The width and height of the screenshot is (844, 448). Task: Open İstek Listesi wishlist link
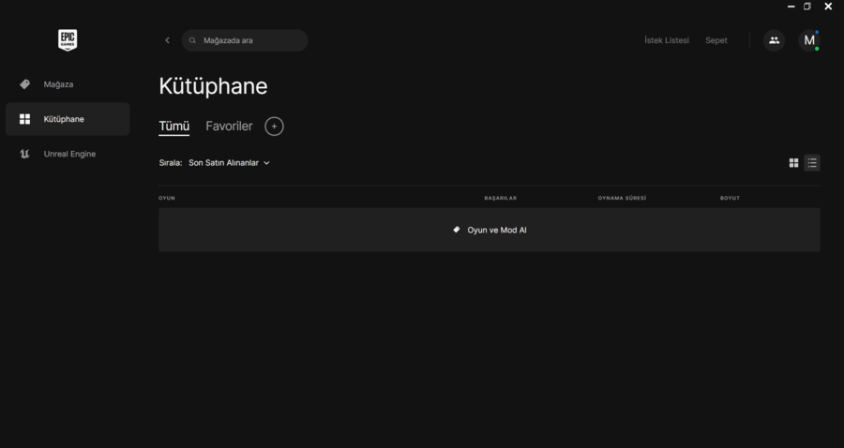coord(667,40)
